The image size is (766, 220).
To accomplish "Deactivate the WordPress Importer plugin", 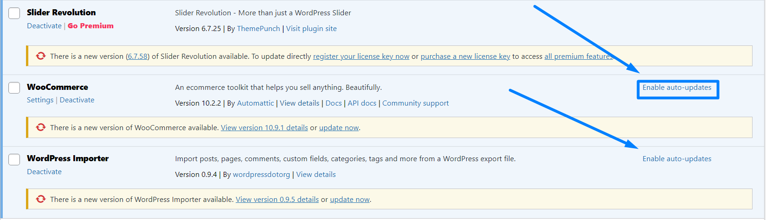I will pyautogui.click(x=44, y=172).
